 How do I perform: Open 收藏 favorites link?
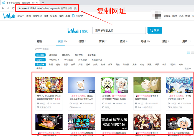[x=188, y=16]
